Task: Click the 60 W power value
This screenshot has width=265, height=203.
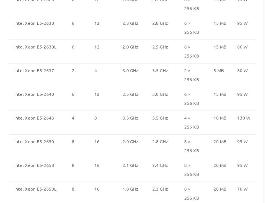Action: 242,47
